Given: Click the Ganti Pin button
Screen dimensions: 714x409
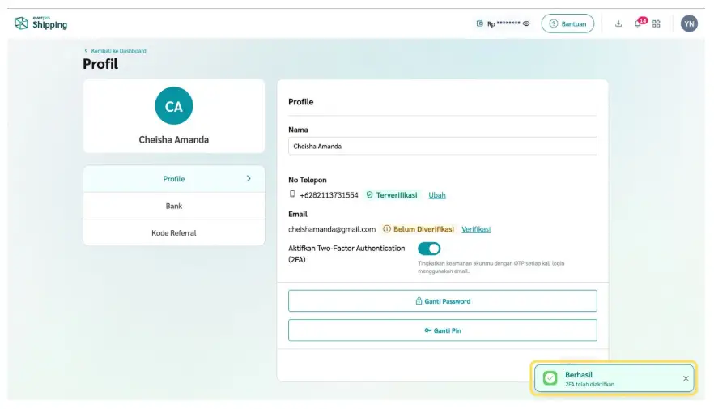Looking at the screenshot, I should coord(442,330).
